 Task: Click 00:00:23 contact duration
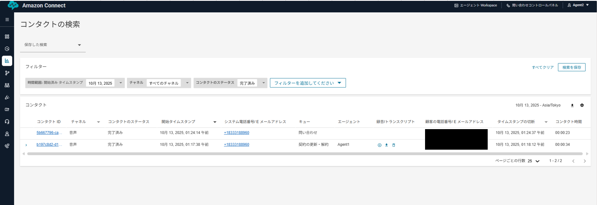point(563,132)
